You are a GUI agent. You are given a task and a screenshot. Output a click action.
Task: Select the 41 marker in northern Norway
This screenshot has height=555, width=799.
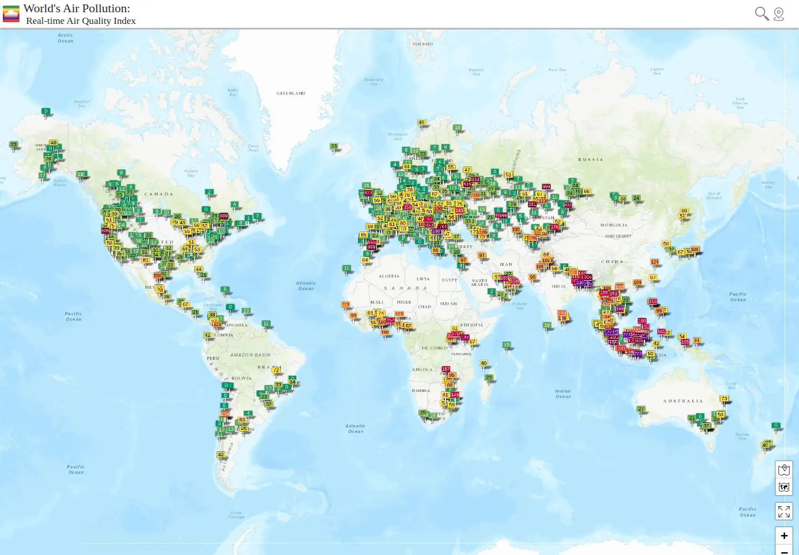click(x=422, y=122)
